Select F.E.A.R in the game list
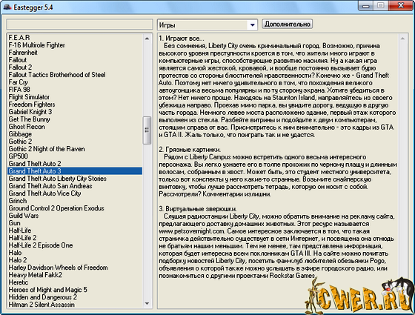Viewport: 415px width, 315px height. (75, 38)
